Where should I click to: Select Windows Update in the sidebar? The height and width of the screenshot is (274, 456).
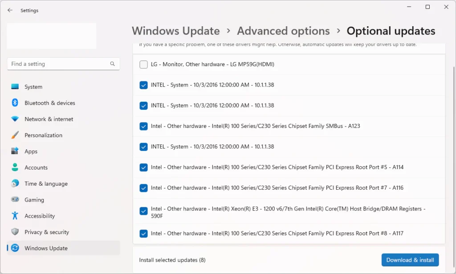click(x=63, y=248)
